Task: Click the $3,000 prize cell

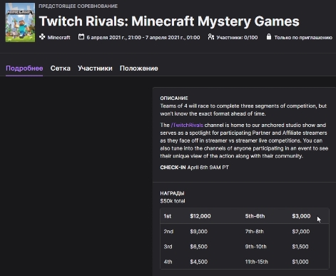Action: coord(301,216)
